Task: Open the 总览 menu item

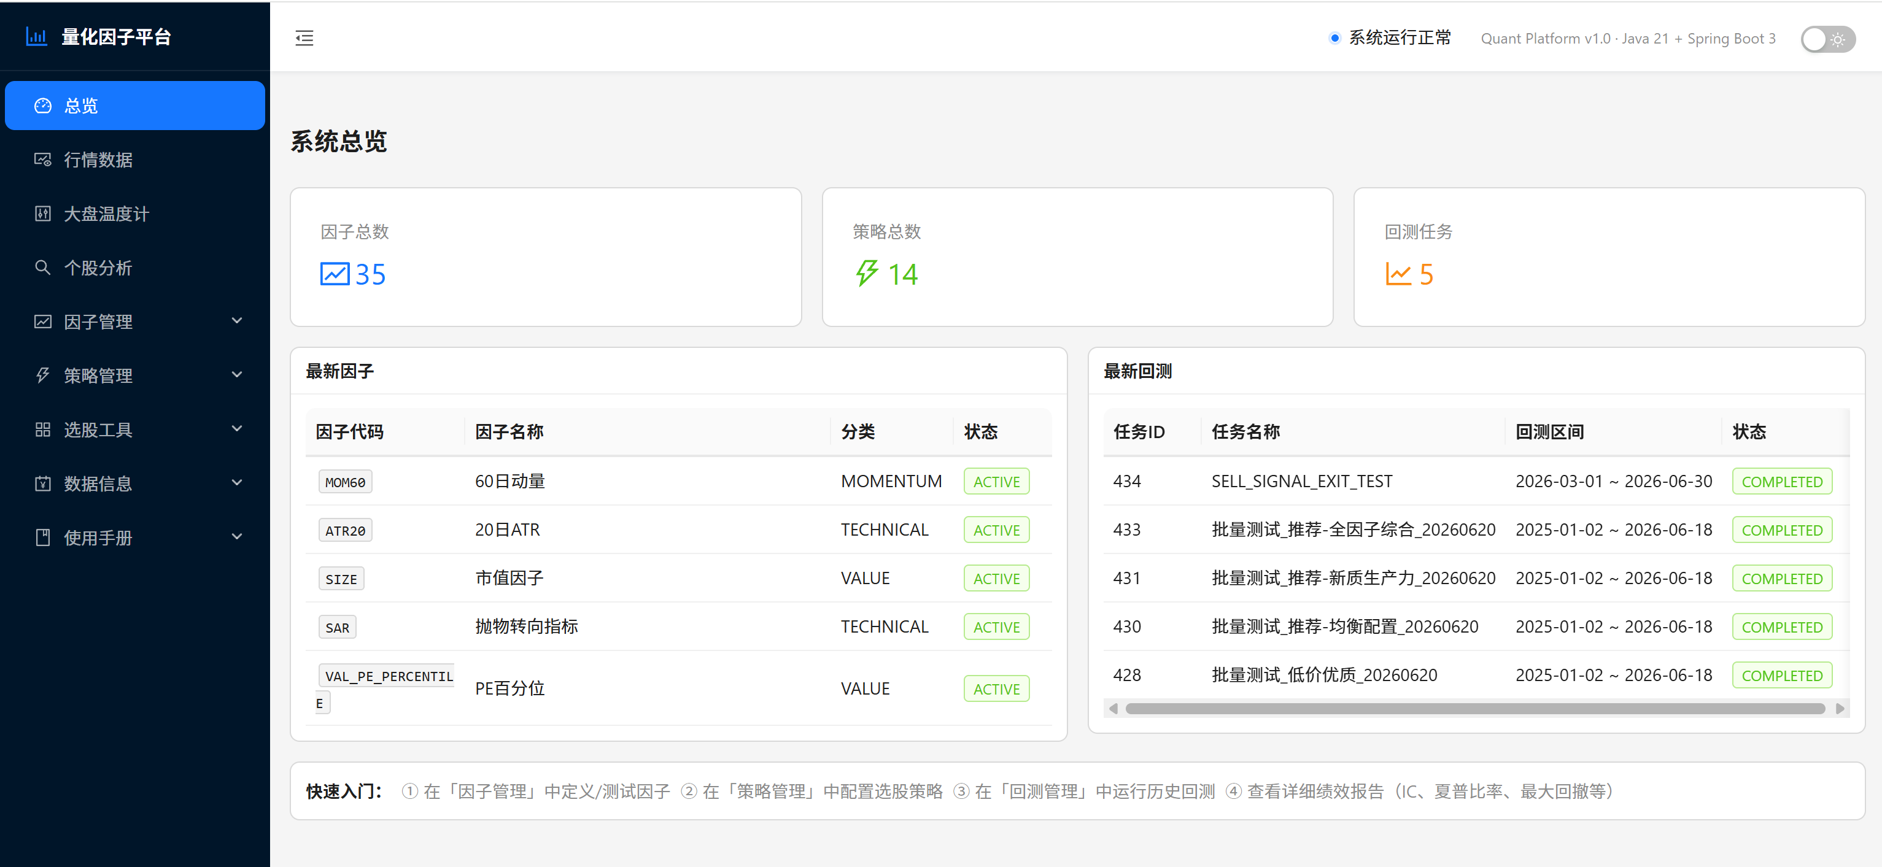Action: pos(135,106)
